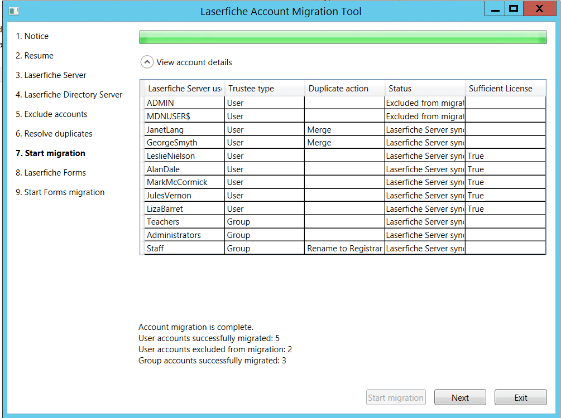Click Group trustee type for Teachers
Viewport: 561px width, 418px height.
click(x=265, y=222)
